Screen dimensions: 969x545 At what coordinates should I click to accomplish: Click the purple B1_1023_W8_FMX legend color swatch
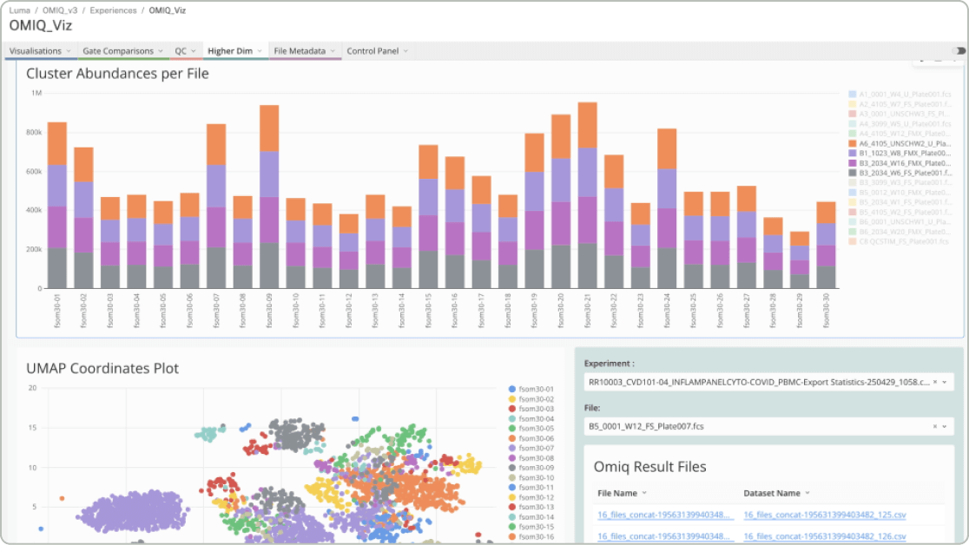853,153
